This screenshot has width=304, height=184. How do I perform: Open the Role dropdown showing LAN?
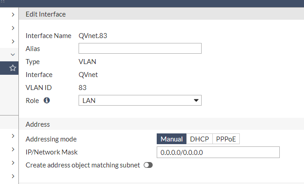click(x=135, y=100)
